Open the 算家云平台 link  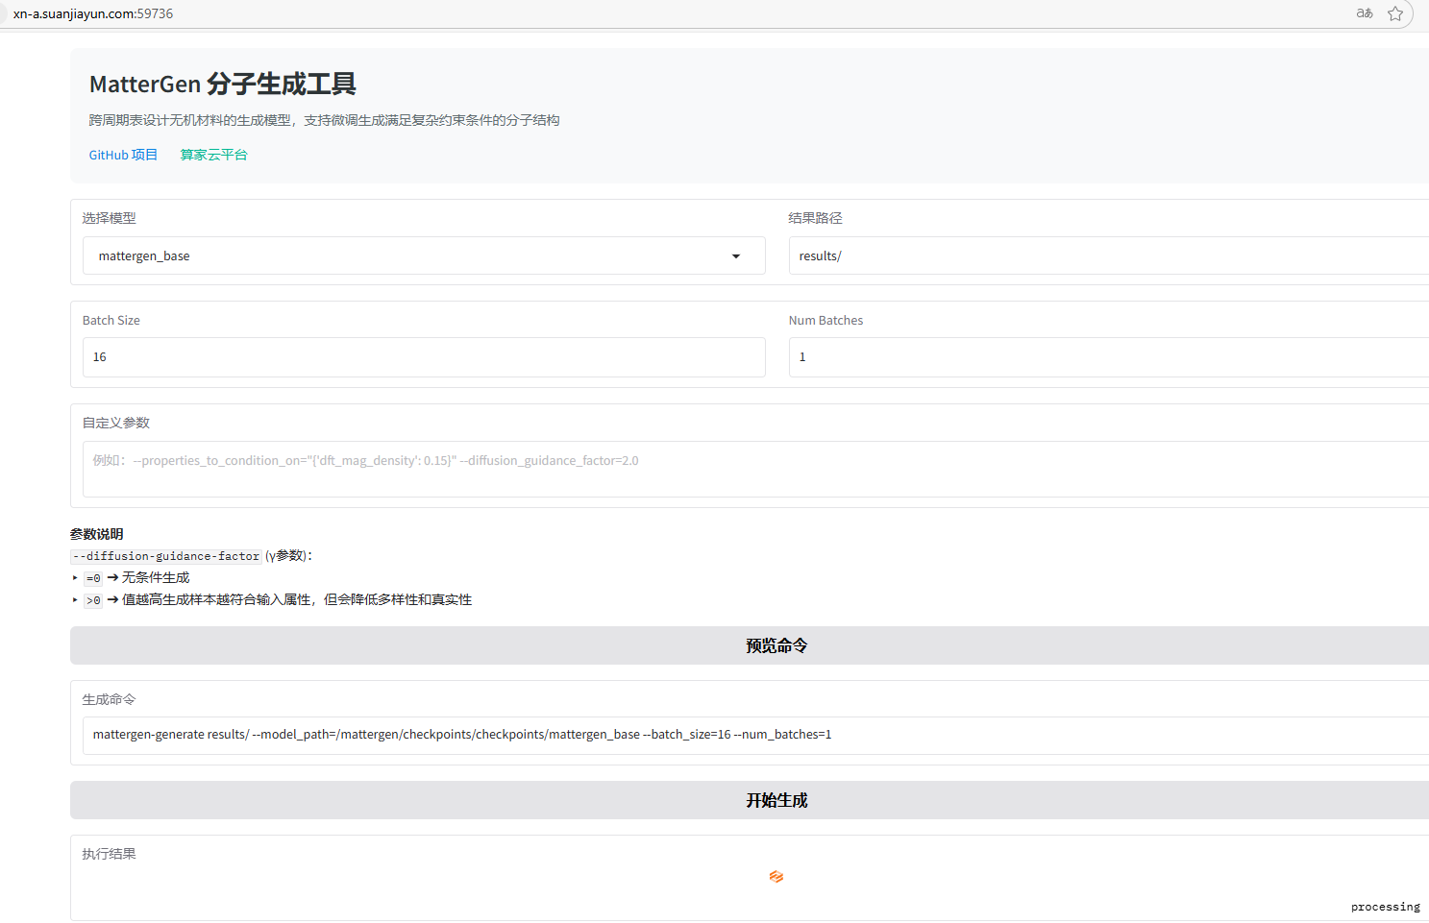[214, 155]
